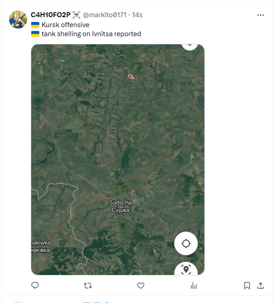Open the 14s timestamp permalink
The height and width of the screenshot is (303, 274).
click(137, 15)
